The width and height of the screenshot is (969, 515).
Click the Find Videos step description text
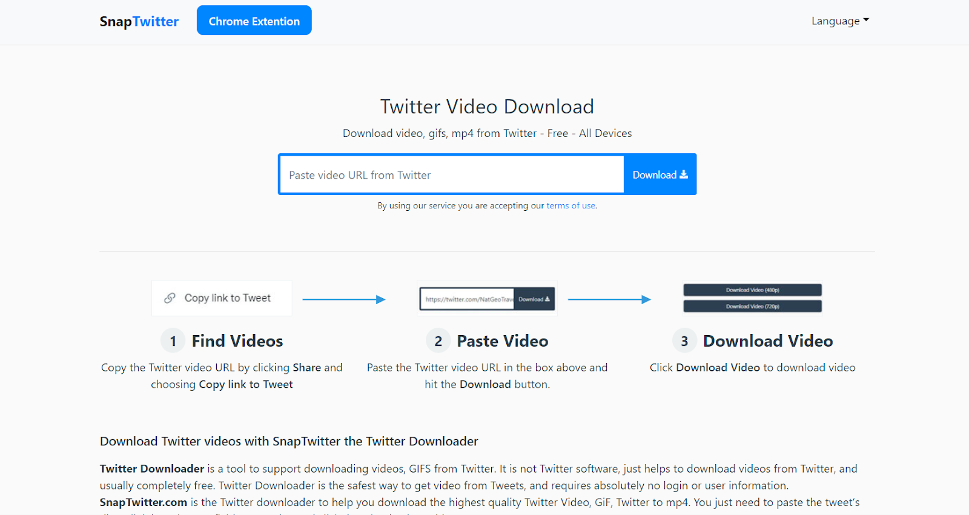point(222,376)
